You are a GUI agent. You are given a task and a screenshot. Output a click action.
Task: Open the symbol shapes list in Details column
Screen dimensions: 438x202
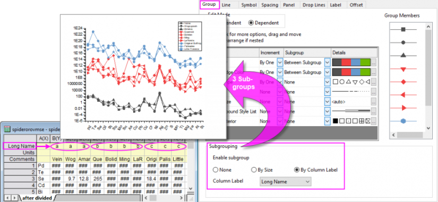(351, 82)
